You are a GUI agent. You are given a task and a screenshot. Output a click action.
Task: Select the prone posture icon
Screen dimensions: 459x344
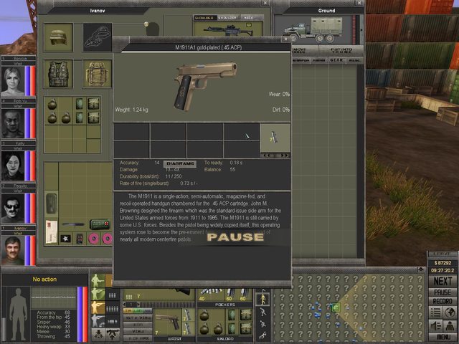pyautogui.click(x=262, y=335)
